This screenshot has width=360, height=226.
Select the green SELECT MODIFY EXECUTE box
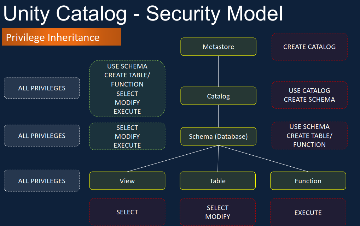[x=127, y=136]
